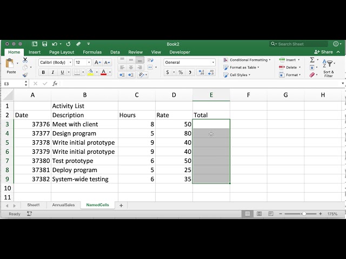Select the Format Painter brush icon

(x=25, y=75)
